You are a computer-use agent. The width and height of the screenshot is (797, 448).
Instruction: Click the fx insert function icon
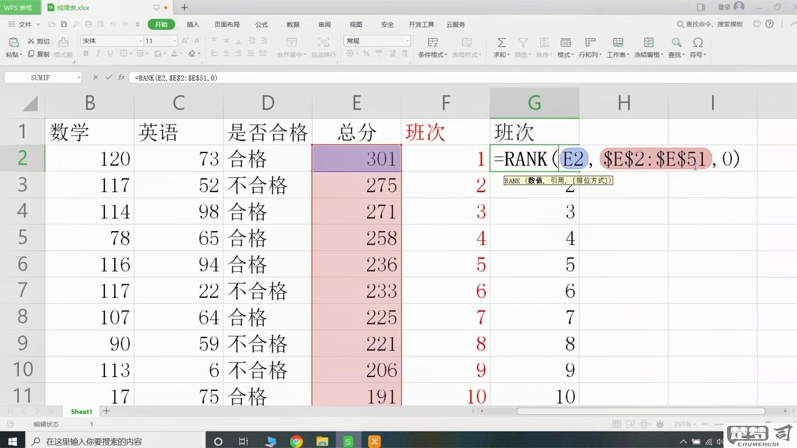click(x=121, y=77)
